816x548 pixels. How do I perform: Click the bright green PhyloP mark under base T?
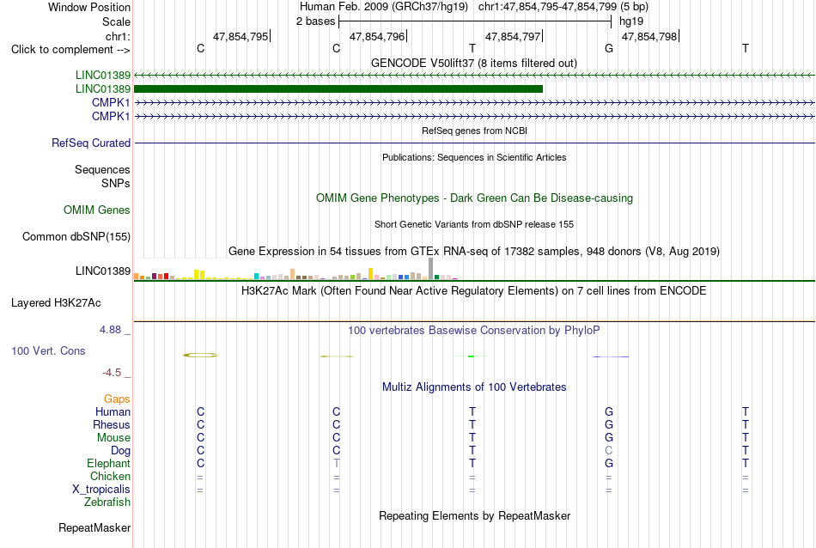click(x=471, y=356)
